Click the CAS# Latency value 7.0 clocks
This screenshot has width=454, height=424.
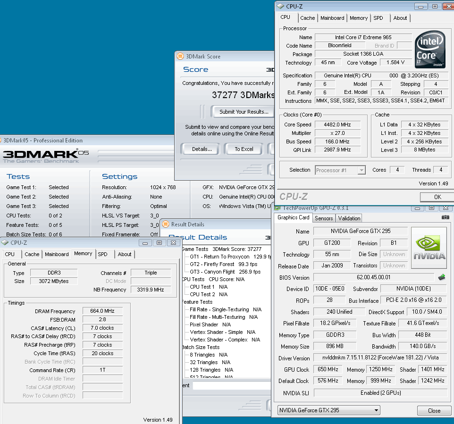[102, 328]
